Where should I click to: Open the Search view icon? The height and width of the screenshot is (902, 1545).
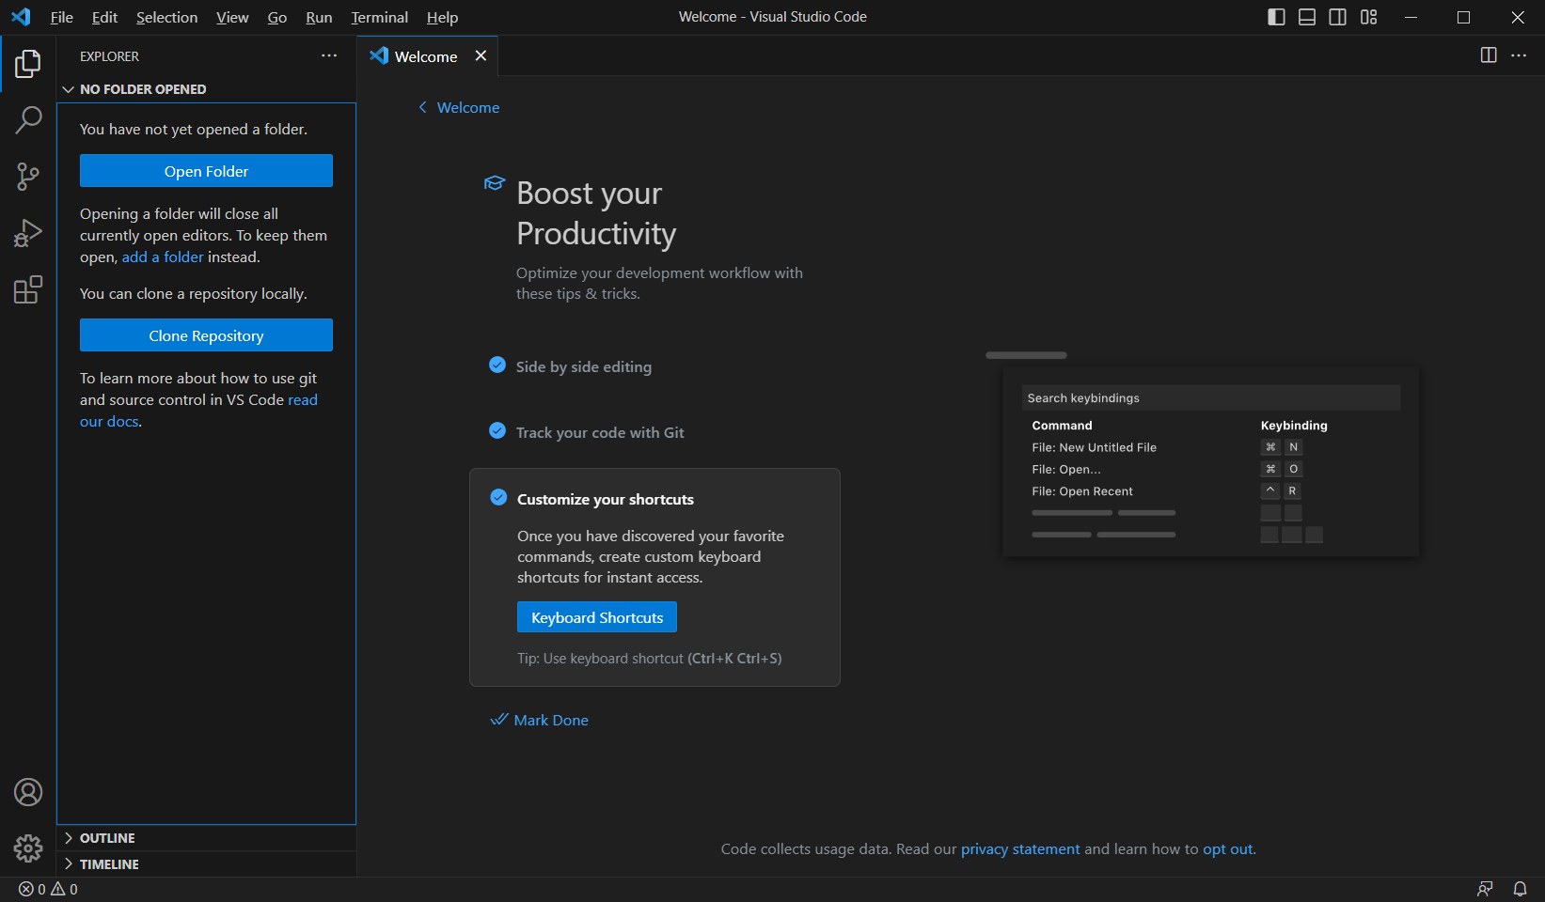[x=28, y=120]
